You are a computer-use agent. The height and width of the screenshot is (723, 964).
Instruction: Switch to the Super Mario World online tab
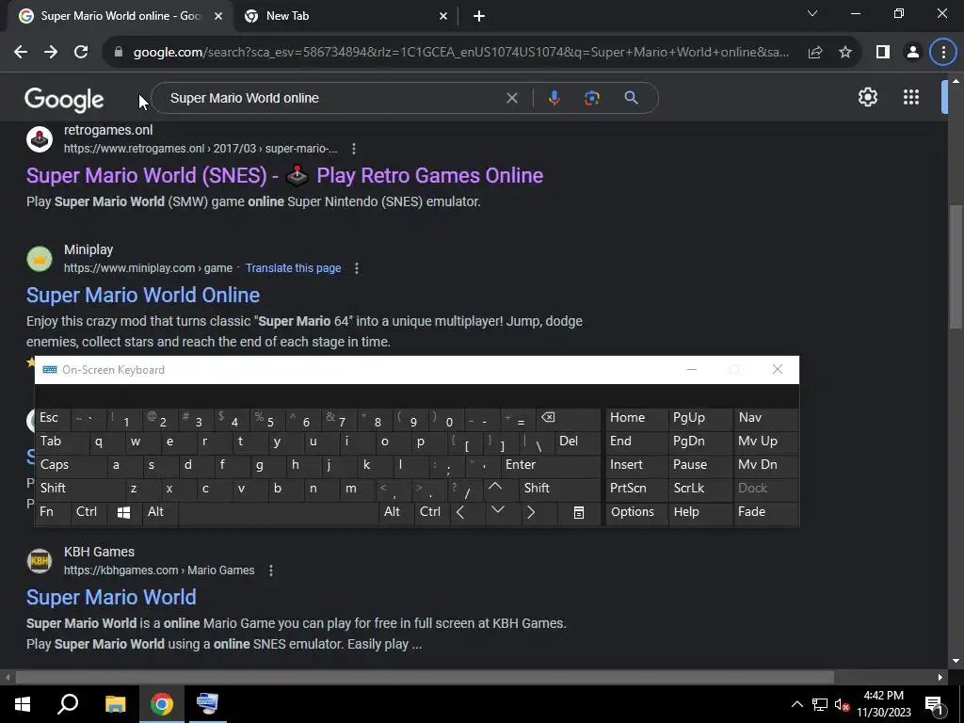point(120,16)
